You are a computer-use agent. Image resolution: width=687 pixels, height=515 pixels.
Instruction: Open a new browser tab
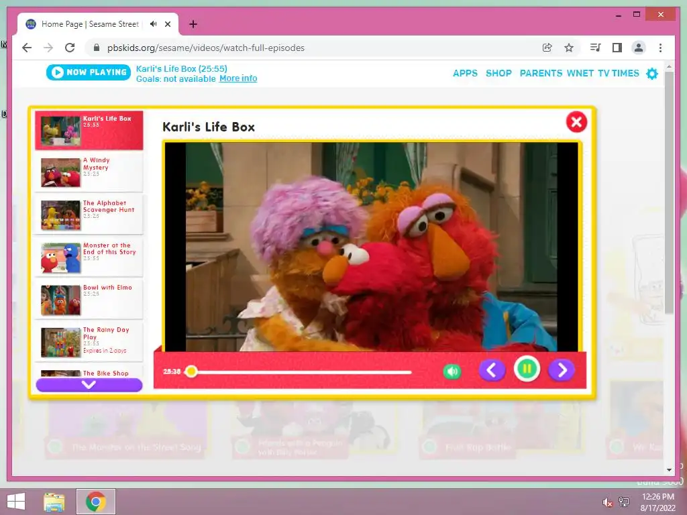pyautogui.click(x=193, y=24)
